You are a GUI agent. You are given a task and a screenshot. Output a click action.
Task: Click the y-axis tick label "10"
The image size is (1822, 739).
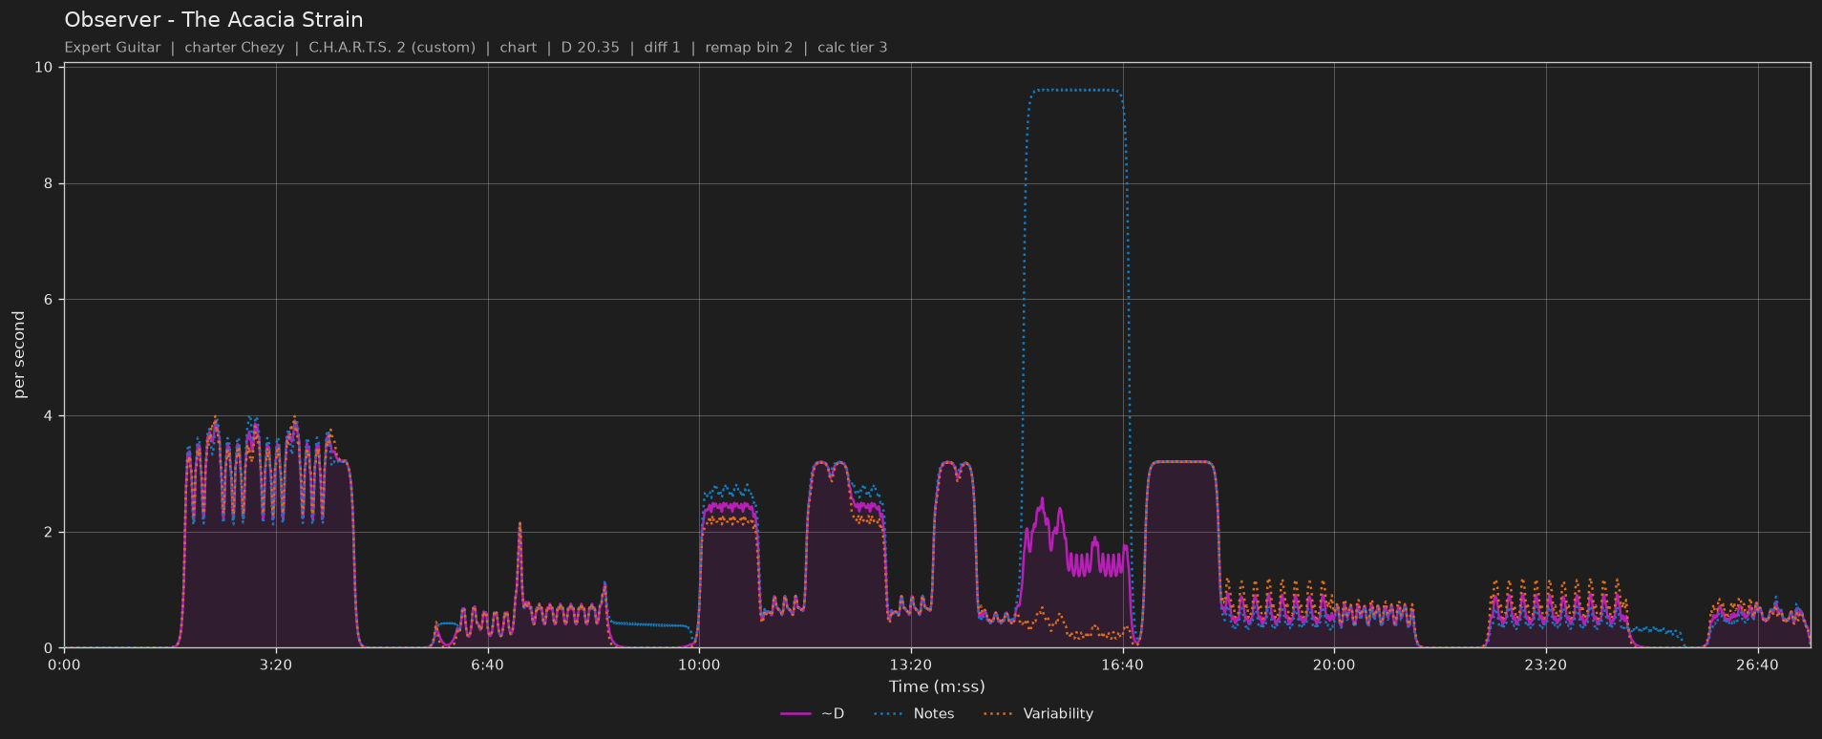[43, 68]
